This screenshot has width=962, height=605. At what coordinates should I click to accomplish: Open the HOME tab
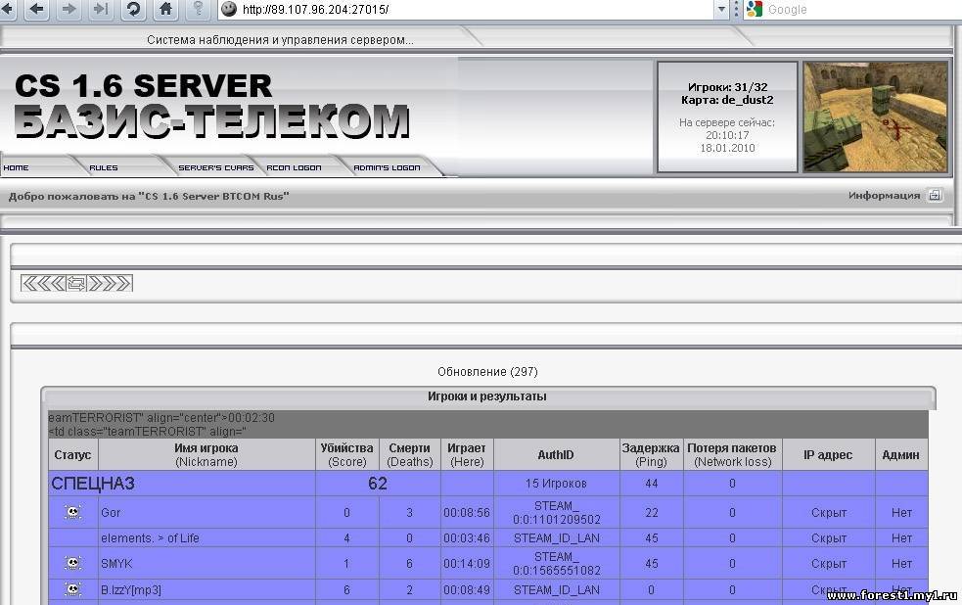16,167
